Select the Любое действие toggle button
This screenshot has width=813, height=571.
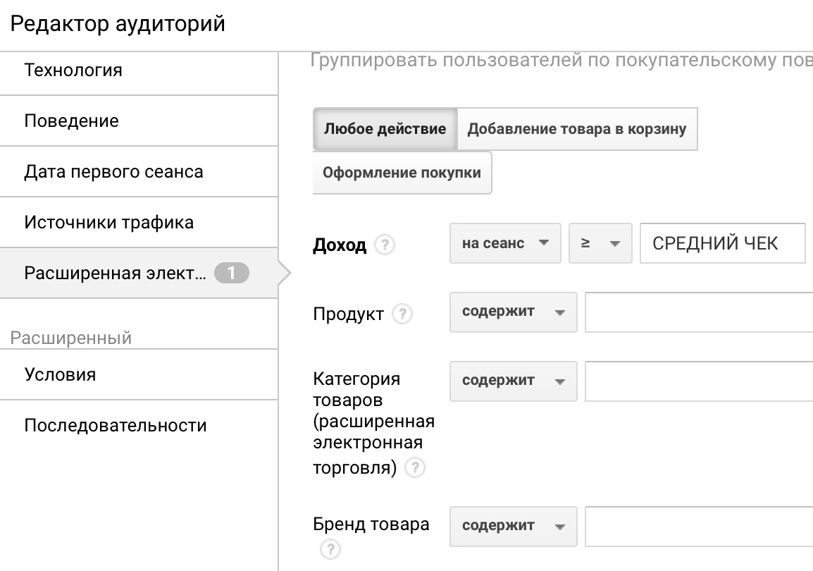(385, 129)
